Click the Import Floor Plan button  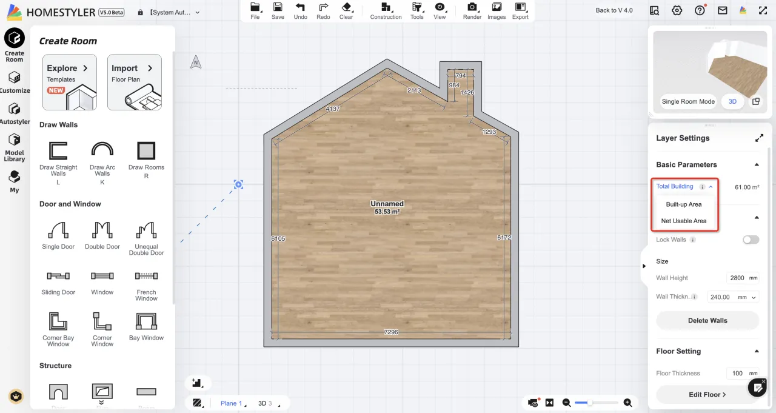click(135, 82)
